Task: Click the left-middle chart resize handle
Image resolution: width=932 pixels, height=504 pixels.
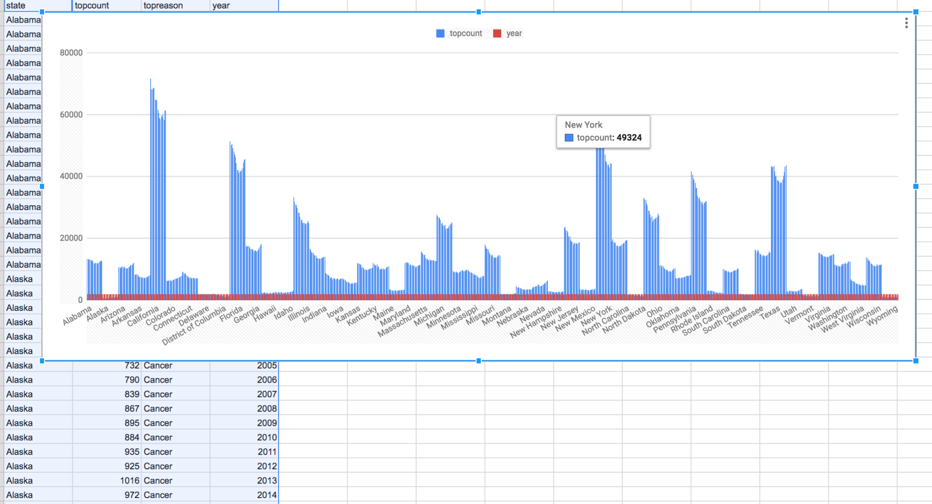Action: point(42,186)
